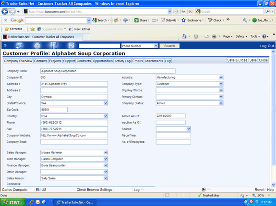
Task: Click into the Zip Code field
Action: [54, 109]
